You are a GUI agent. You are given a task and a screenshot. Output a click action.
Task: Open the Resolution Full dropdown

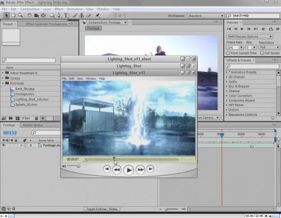coord(269,47)
